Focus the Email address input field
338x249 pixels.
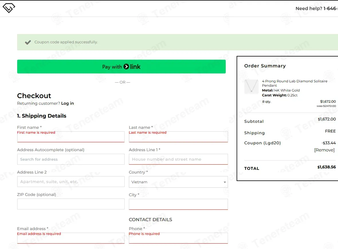[x=71, y=238]
